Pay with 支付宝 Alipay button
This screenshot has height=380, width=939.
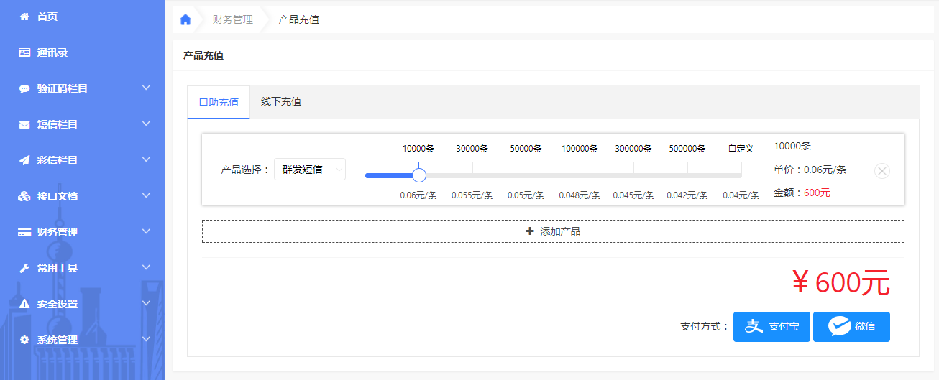click(x=771, y=327)
